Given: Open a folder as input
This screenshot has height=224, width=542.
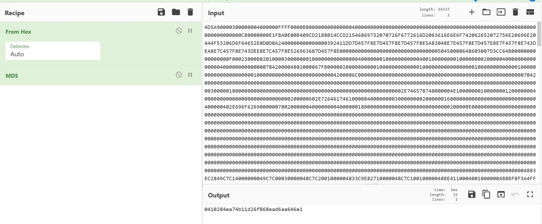Looking at the screenshot, I should (486, 12).
